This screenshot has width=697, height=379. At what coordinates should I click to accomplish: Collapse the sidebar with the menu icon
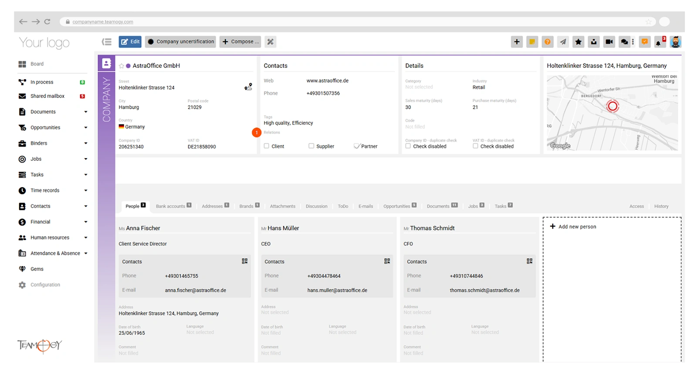tap(107, 42)
